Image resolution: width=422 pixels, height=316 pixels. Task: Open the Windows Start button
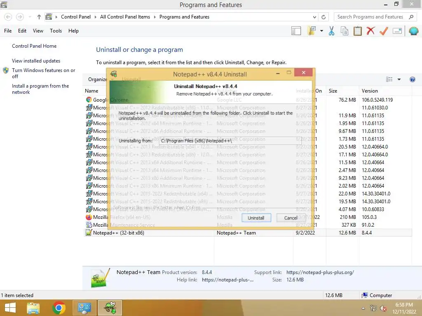click(10, 308)
